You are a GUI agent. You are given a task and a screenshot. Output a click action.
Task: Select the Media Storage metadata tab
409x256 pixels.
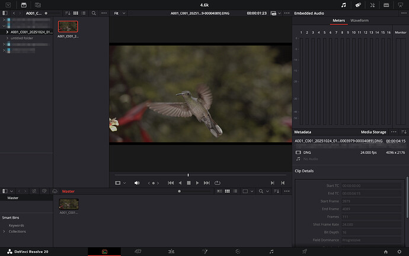point(373,132)
